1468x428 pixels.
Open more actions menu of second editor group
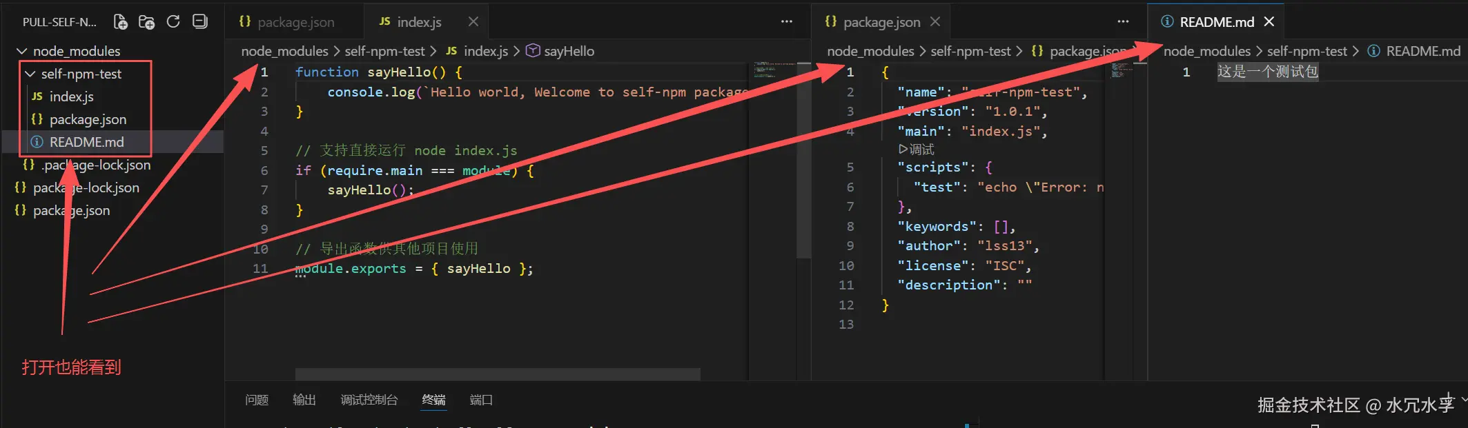[1124, 22]
